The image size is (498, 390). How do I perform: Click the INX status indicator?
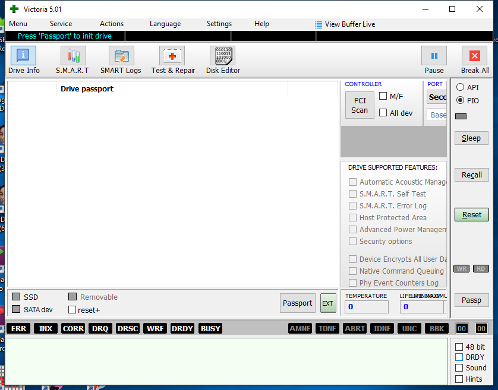[x=45, y=328]
